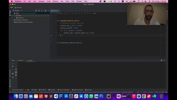Screen dimensions: 177x100
Task: Toggle Bookmarks side tool window
Action: click(x=10, y=83)
